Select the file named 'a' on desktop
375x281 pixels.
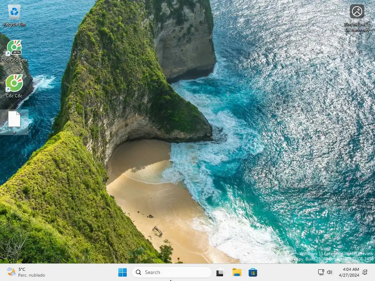pos(14,122)
